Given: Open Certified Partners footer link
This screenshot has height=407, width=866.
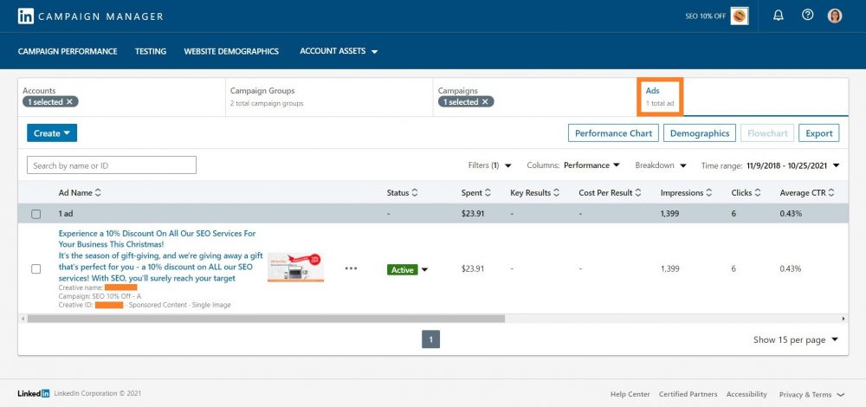Looking at the screenshot, I should click(x=688, y=394).
